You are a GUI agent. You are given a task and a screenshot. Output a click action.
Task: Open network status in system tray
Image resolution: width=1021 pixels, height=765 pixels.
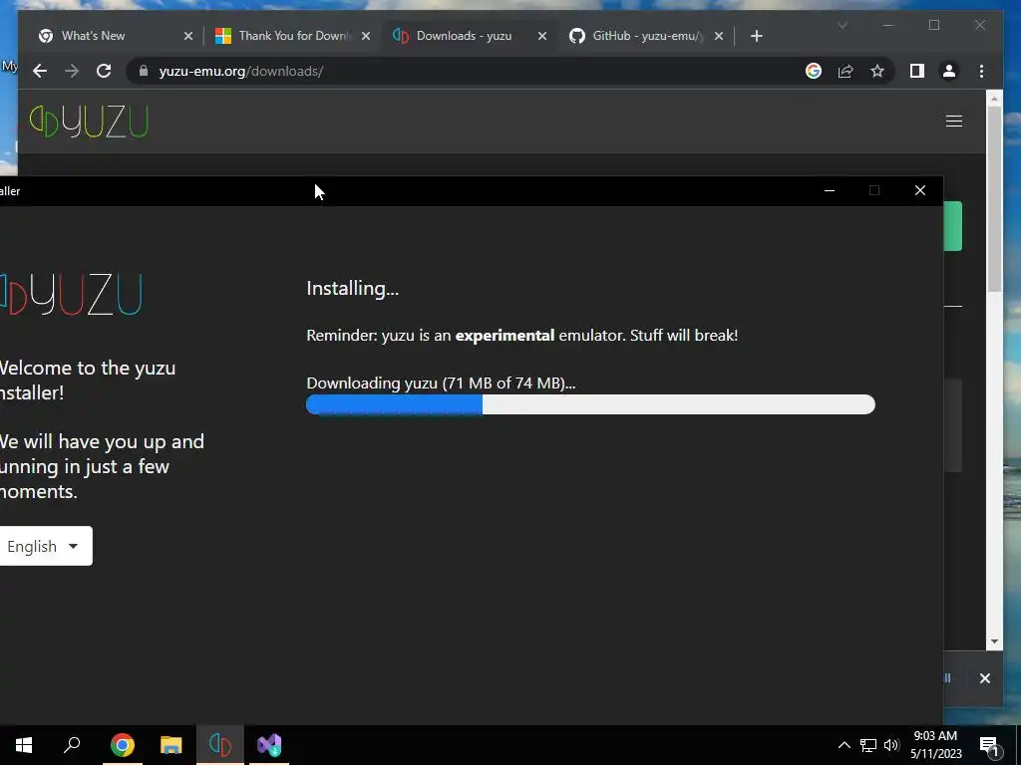click(x=868, y=745)
